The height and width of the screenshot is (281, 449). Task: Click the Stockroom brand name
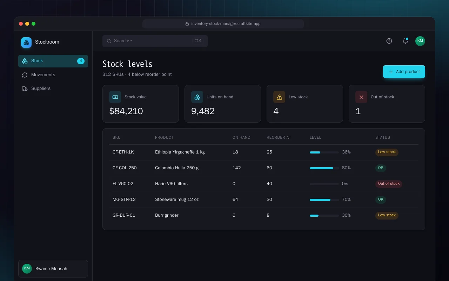(47, 42)
